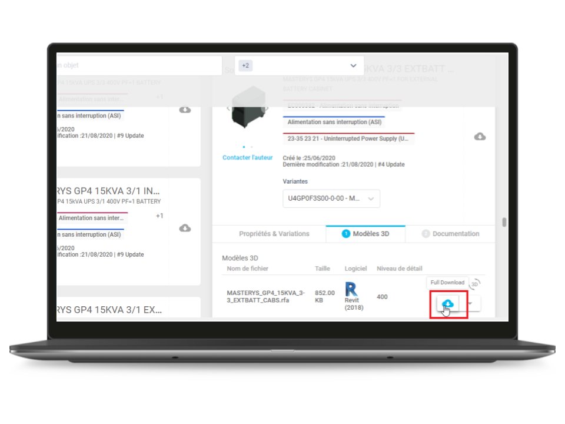Click the 'Créé le :25/06/2020' text
Screen dimensions: 565x424
tap(309, 158)
